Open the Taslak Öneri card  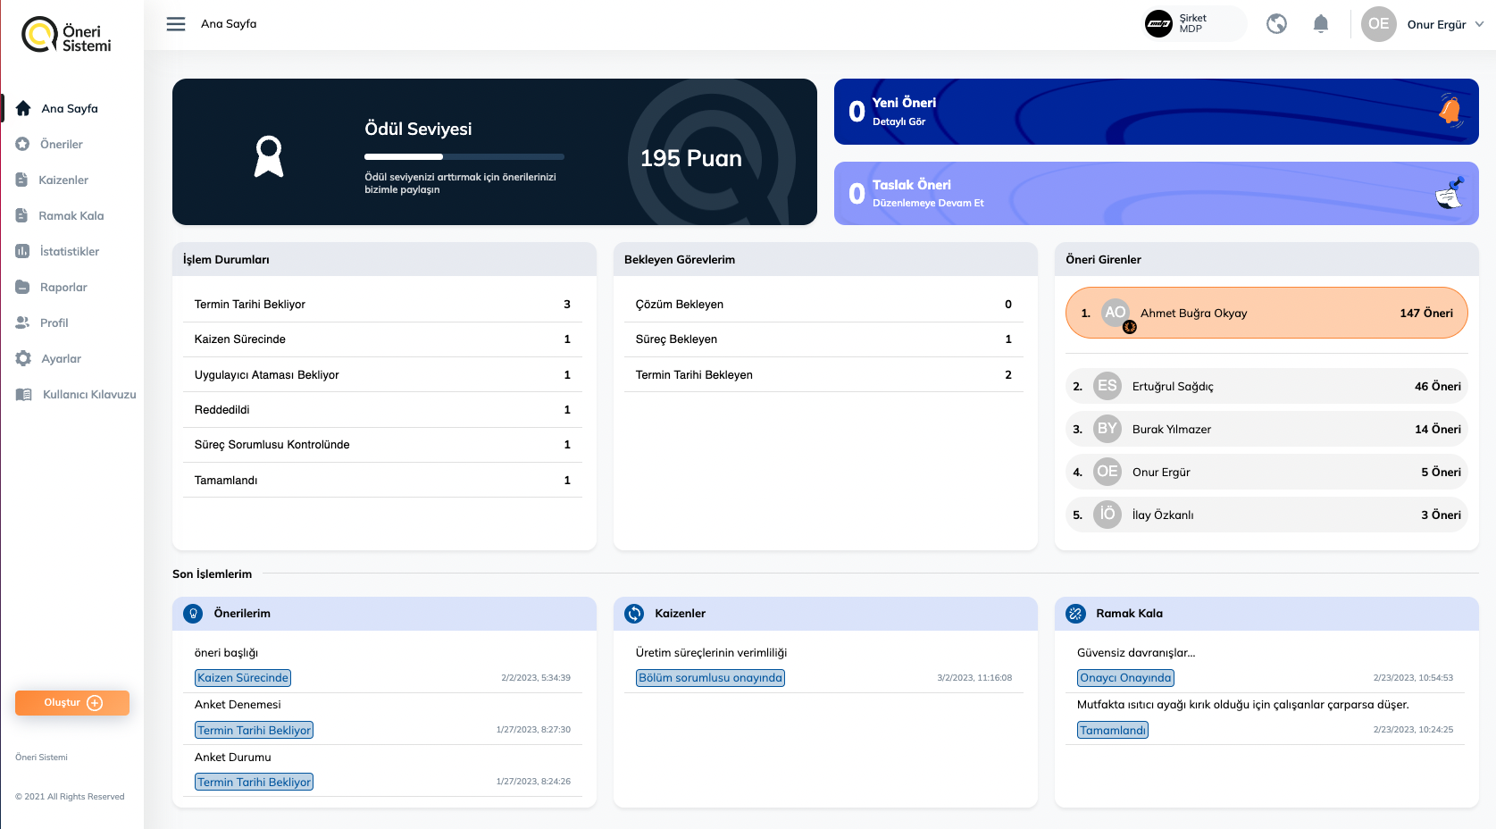click(1157, 193)
